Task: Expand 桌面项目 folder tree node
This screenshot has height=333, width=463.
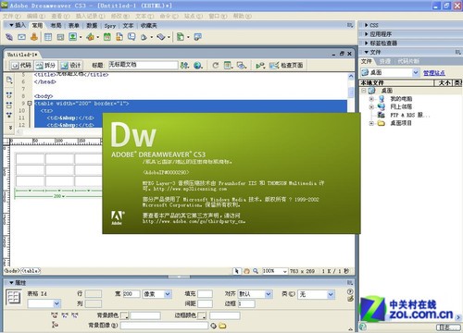Action: coord(371,123)
